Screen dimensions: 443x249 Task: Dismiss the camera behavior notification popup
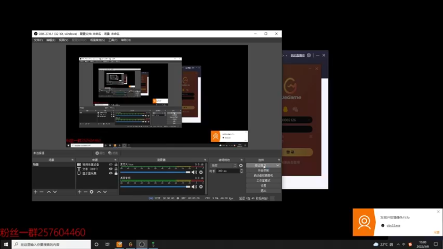[438, 212]
